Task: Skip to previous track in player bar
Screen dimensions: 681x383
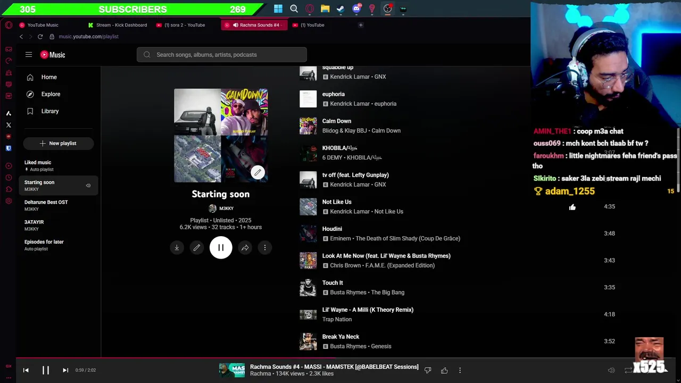Action: [26, 370]
